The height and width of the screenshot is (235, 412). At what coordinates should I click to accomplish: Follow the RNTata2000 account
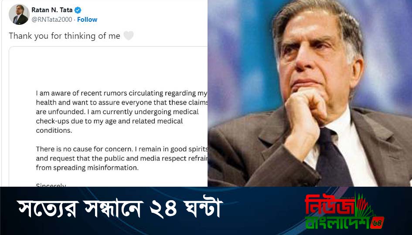point(87,20)
